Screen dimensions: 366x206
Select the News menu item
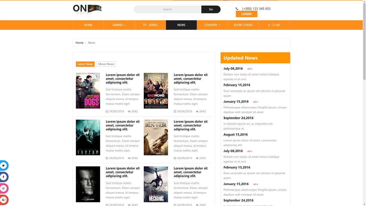pos(181,25)
